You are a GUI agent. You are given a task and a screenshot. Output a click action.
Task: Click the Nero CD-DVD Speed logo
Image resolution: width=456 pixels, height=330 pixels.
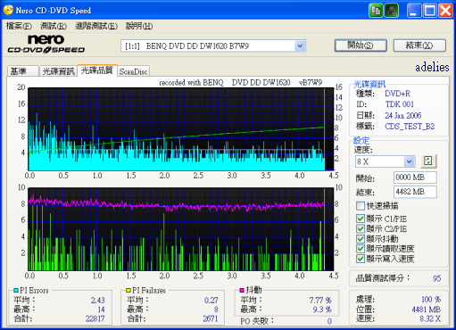[46, 45]
